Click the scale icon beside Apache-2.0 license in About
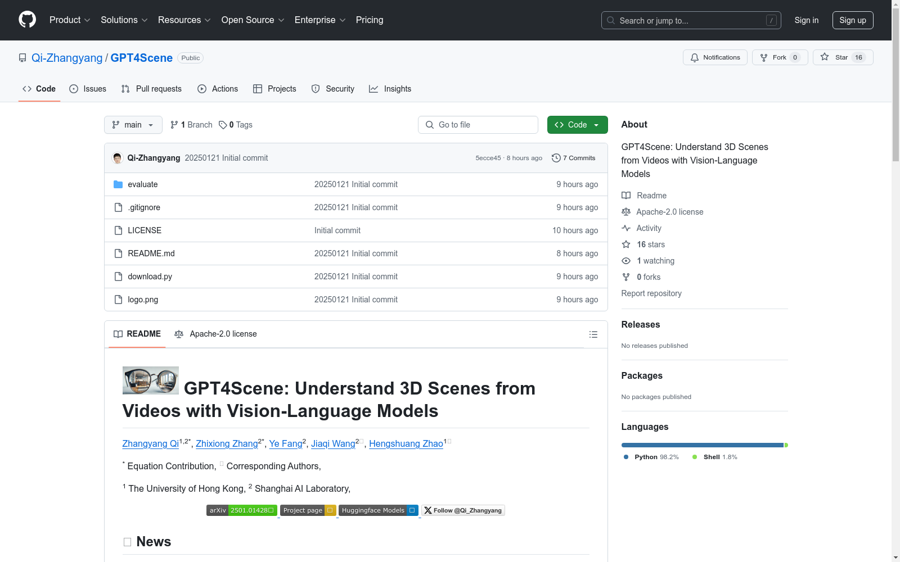This screenshot has height=562, width=900. pos(626,212)
